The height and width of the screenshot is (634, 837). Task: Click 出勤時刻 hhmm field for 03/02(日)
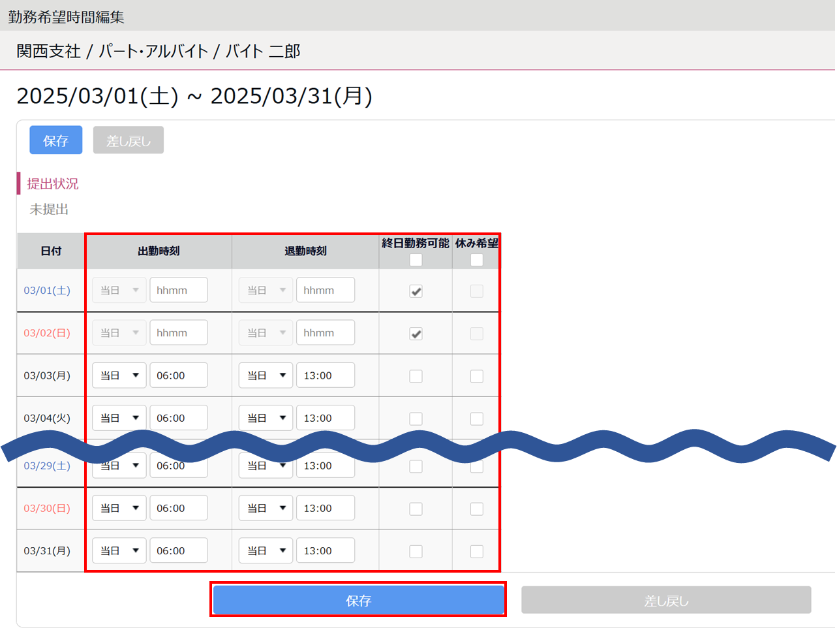(179, 332)
